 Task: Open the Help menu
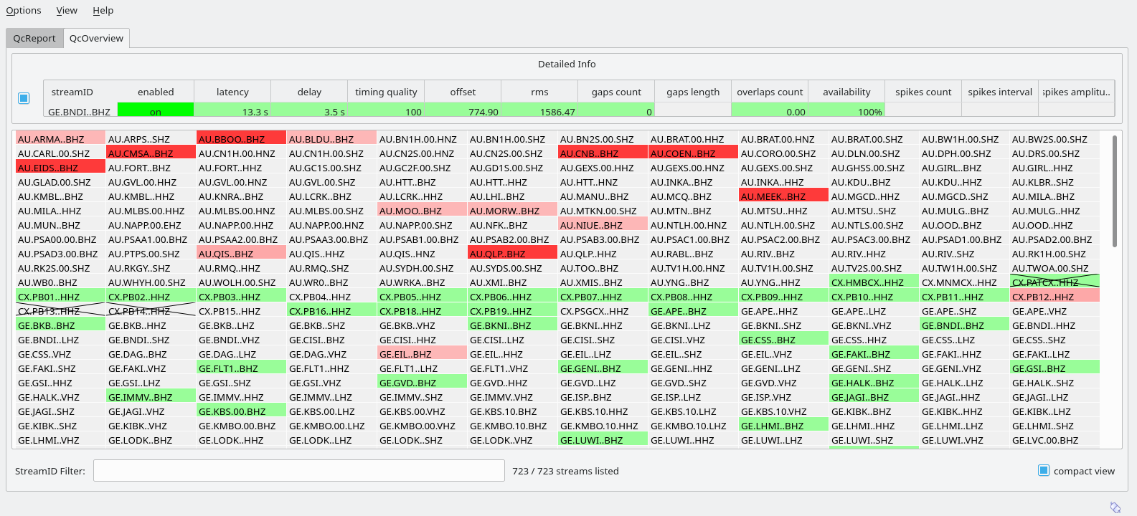point(103,11)
